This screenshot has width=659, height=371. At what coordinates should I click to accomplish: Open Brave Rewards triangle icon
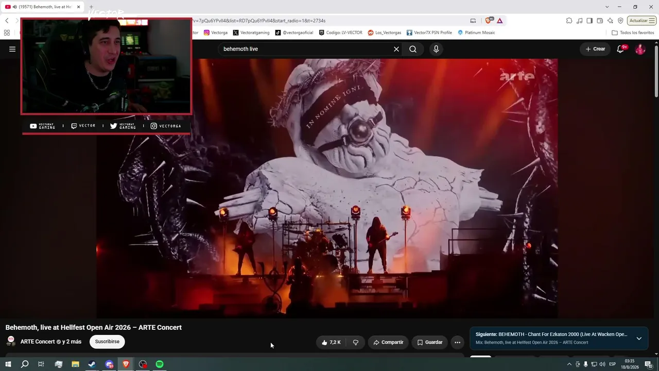pyautogui.click(x=499, y=21)
